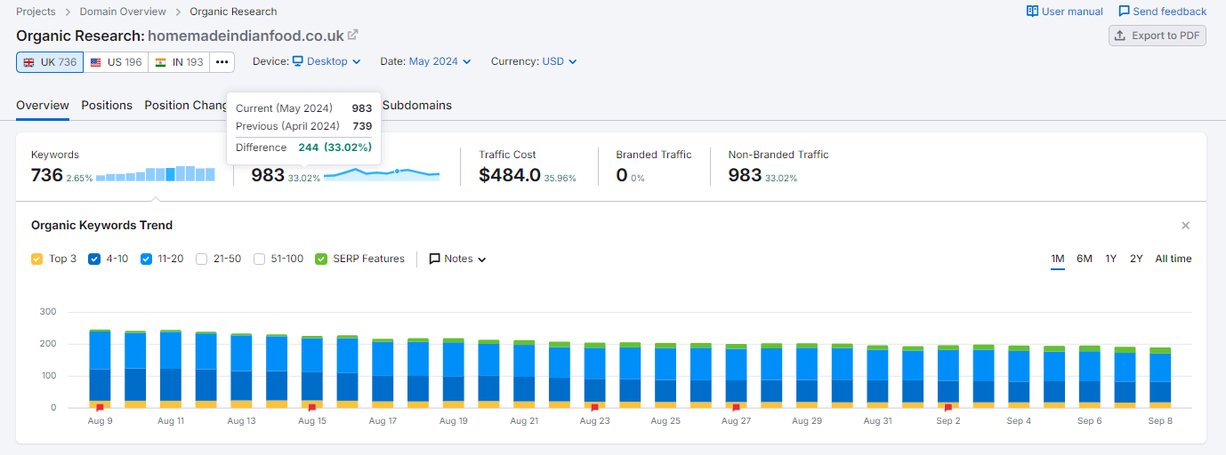The height and width of the screenshot is (455, 1226).
Task: Expand the Date May 2024 dropdown
Action: 440,61
